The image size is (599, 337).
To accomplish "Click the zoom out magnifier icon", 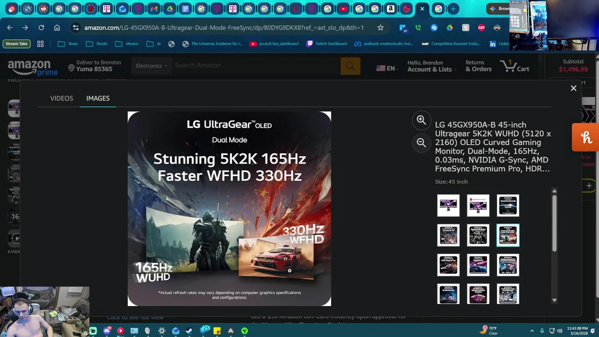I will click(421, 143).
